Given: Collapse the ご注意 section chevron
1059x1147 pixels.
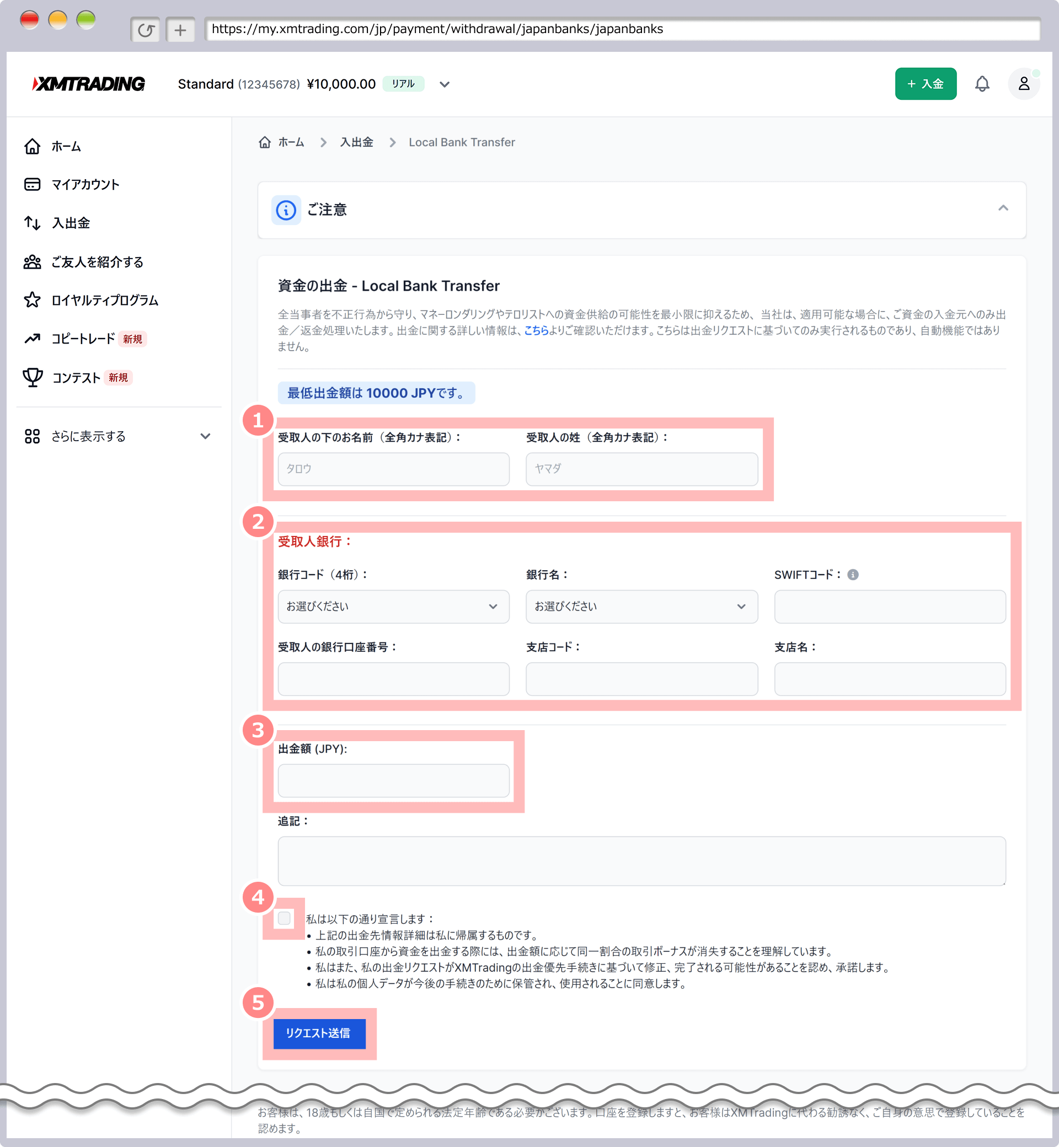Looking at the screenshot, I should pyautogui.click(x=1003, y=208).
